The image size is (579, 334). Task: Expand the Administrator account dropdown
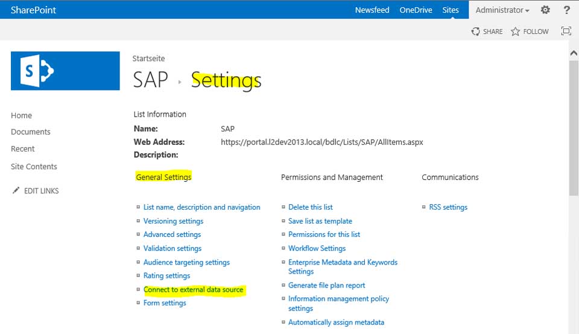coord(502,10)
